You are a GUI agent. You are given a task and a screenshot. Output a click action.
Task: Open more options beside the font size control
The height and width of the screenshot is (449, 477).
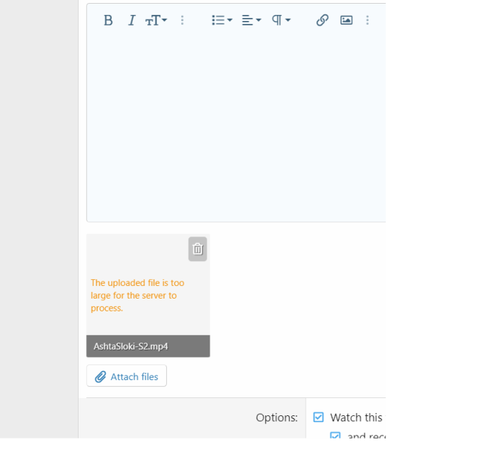(182, 20)
